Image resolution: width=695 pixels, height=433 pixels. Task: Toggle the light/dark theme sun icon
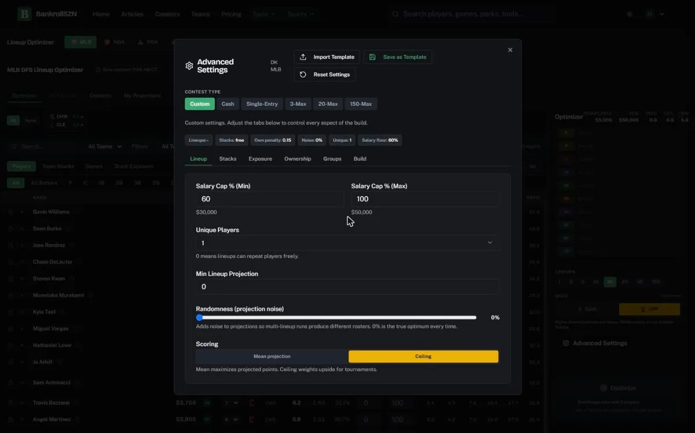point(630,14)
